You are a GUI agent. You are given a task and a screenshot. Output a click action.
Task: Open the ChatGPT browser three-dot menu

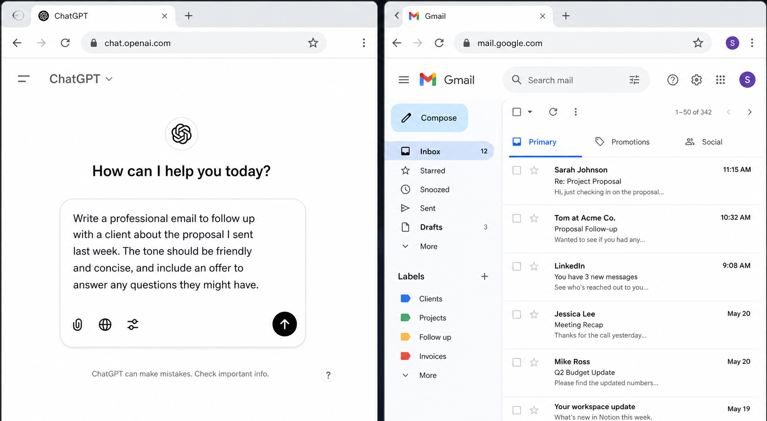coord(364,43)
